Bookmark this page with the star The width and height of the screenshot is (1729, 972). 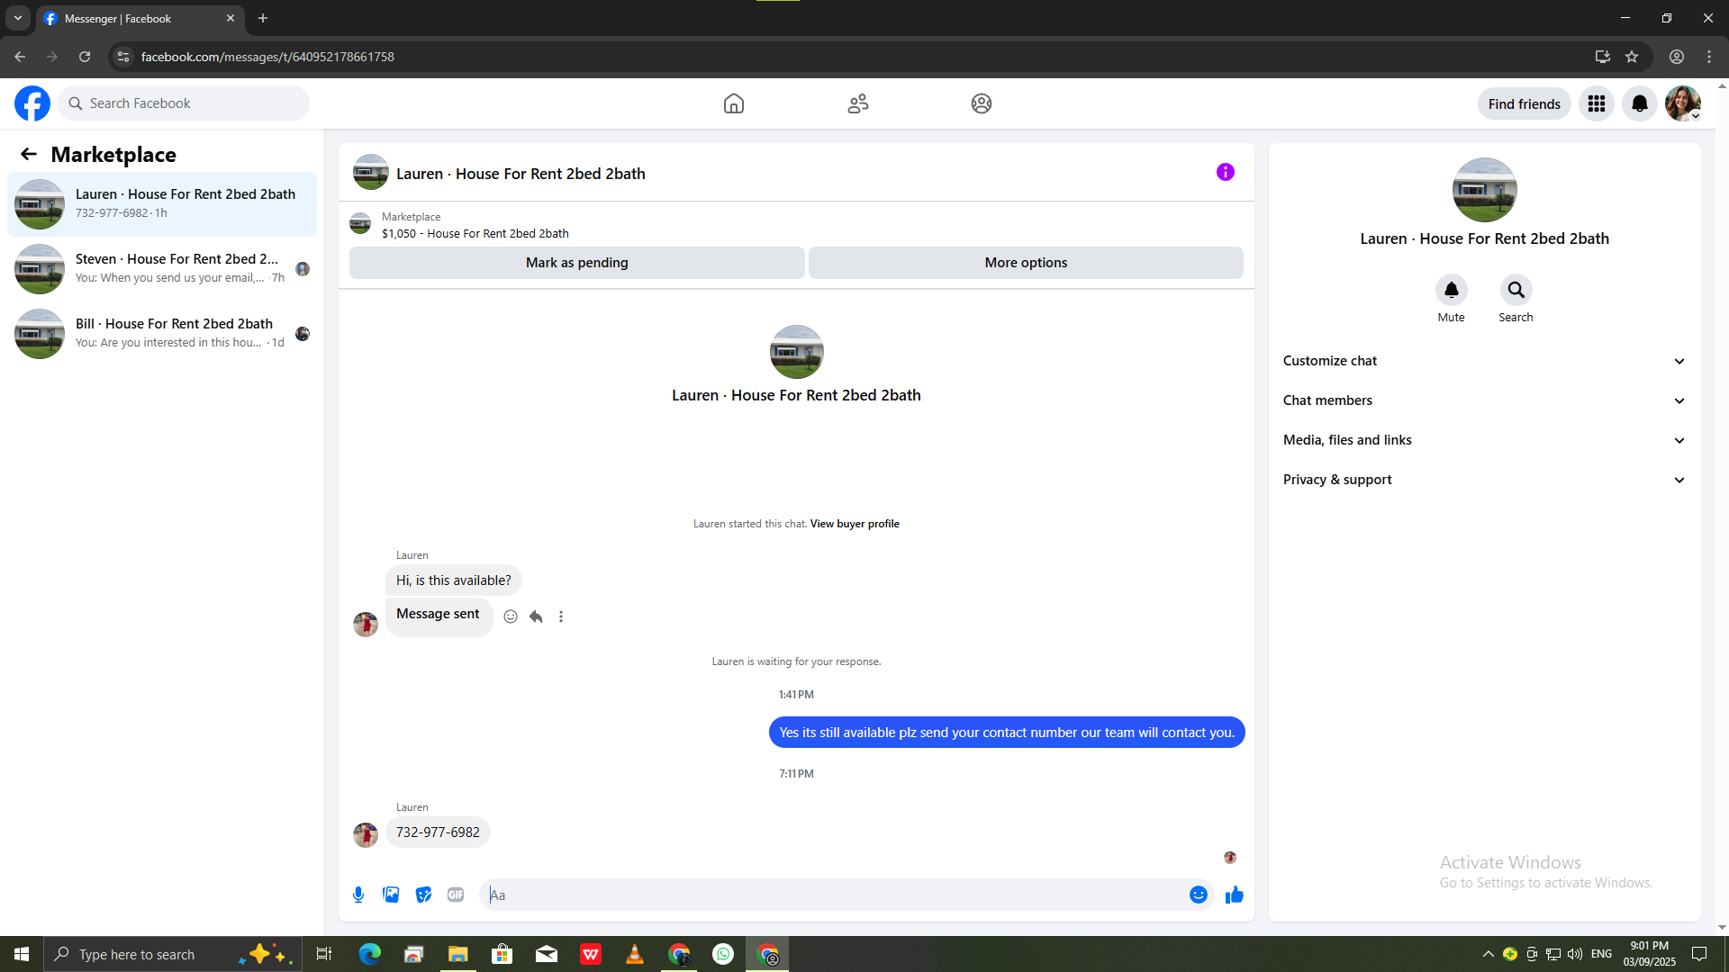[1632, 57]
